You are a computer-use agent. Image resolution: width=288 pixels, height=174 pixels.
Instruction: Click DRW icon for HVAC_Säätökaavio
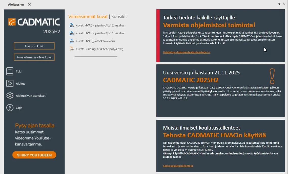(x=72, y=41)
